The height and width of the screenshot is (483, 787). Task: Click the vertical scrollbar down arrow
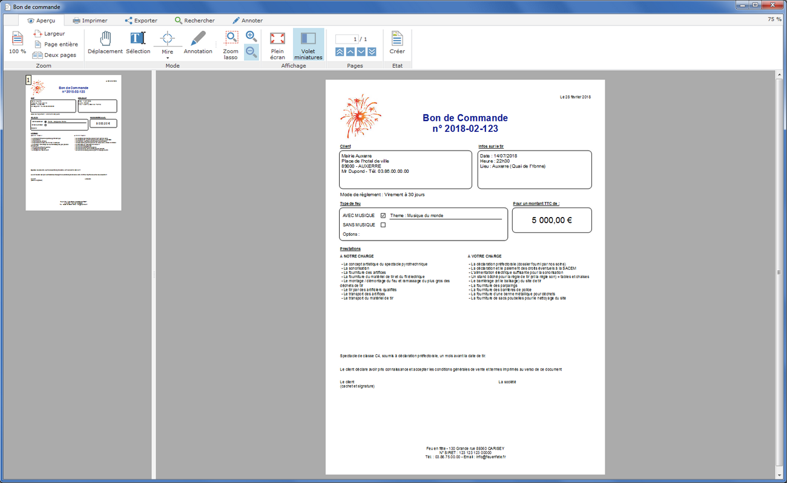point(780,474)
